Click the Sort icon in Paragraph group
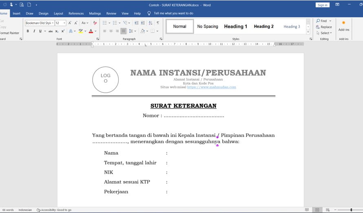 tap(150, 23)
